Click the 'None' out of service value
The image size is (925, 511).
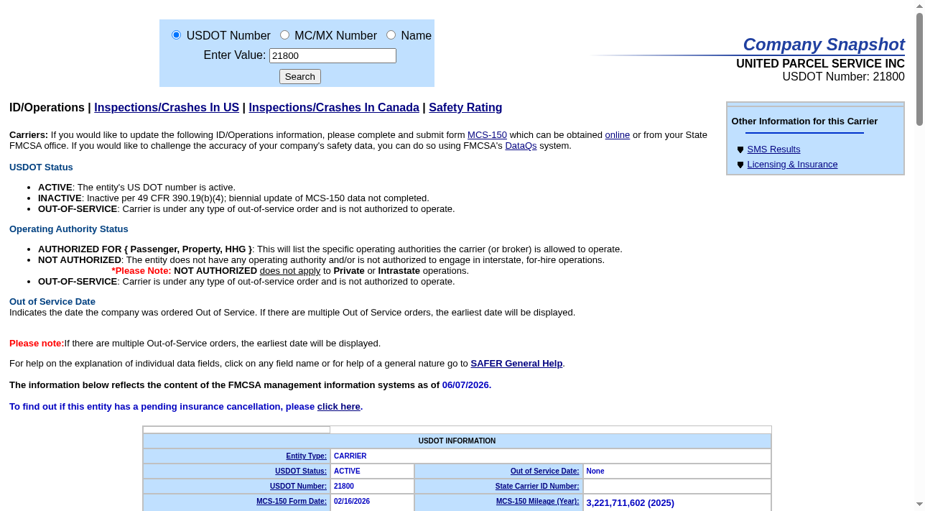point(595,471)
